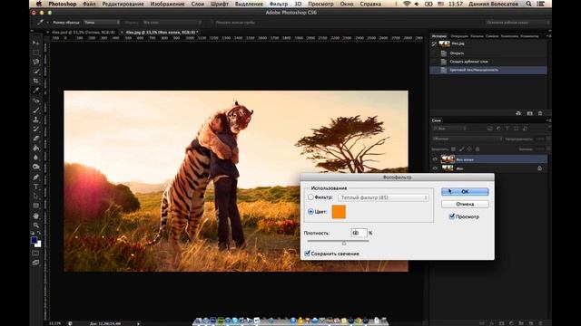Select the Move tool

coord(36,43)
